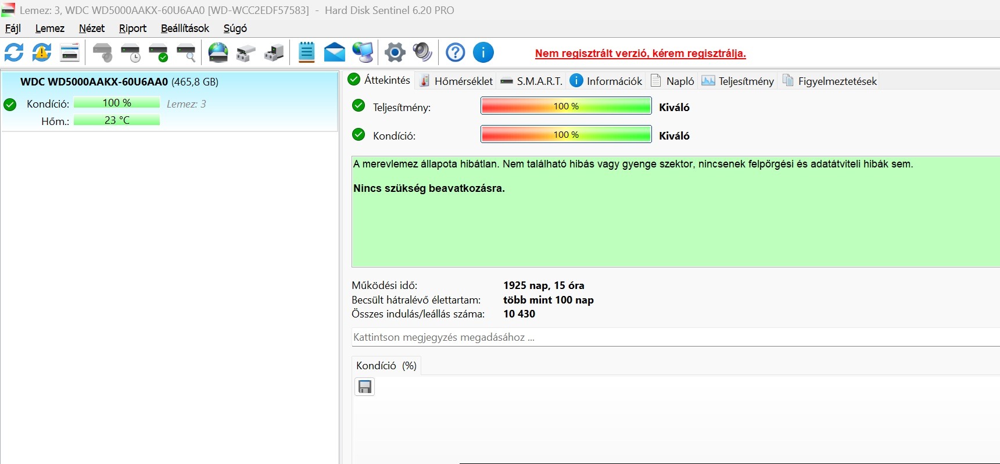
Task: Click the blue notepad icon in toolbar
Action: tap(306, 52)
